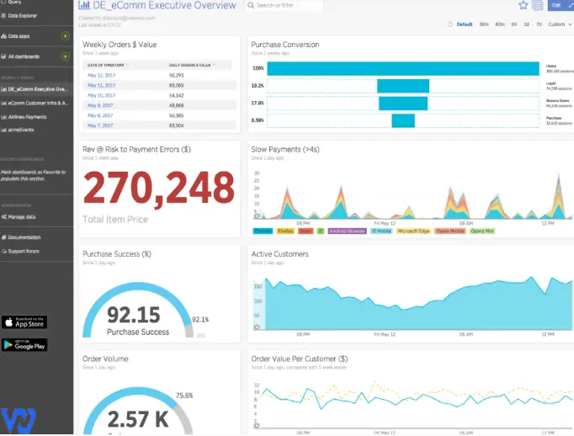Select DE_eComm Executive Ove... recent dashboard

tap(36, 89)
